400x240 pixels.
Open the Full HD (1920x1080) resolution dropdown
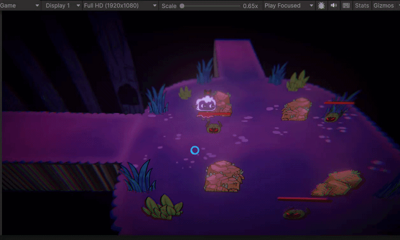[120, 5]
